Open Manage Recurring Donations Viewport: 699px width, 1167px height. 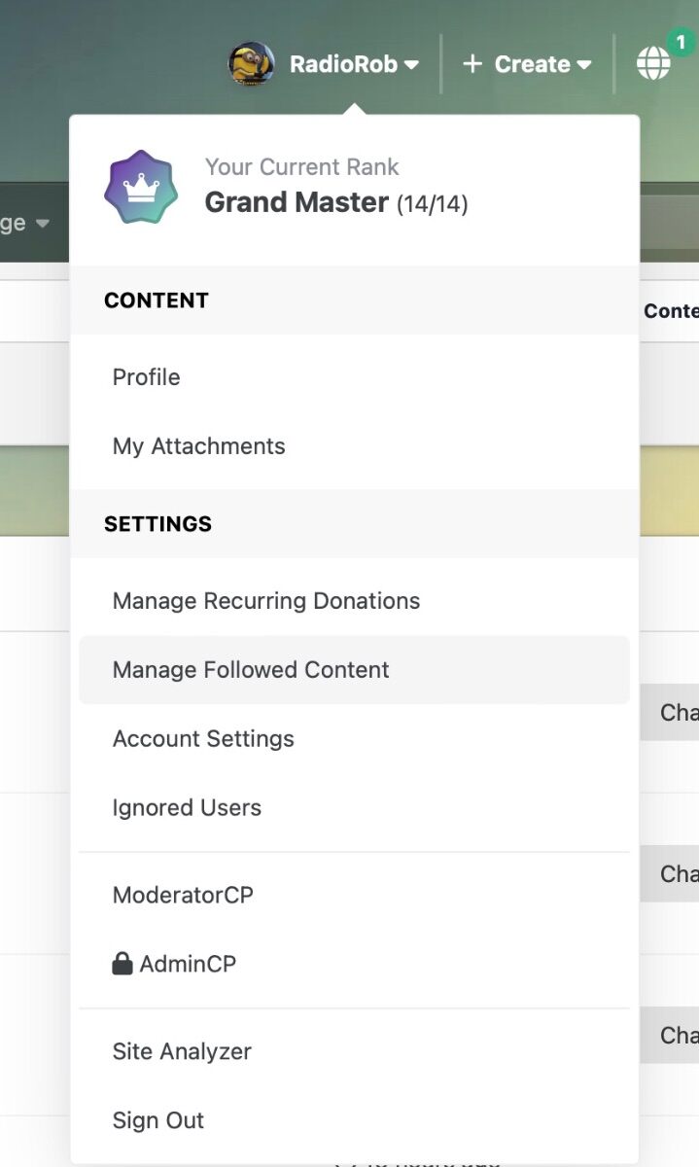coord(354,601)
